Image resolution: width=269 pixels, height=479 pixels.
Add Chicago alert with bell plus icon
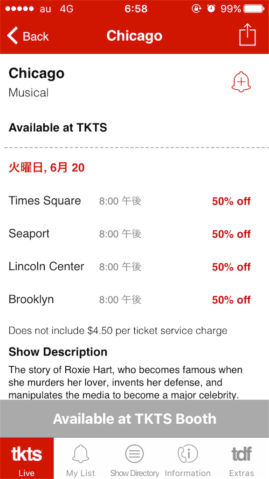click(x=241, y=81)
